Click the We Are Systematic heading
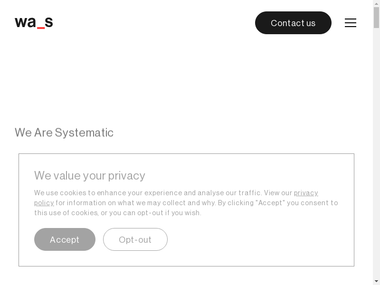 coord(64,133)
